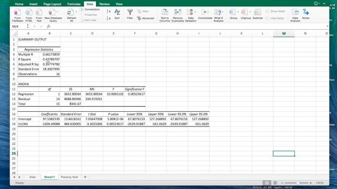The height and width of the screenshot is (189, 337).
Task: Select cell with R Square label
Action: point(28,59)
